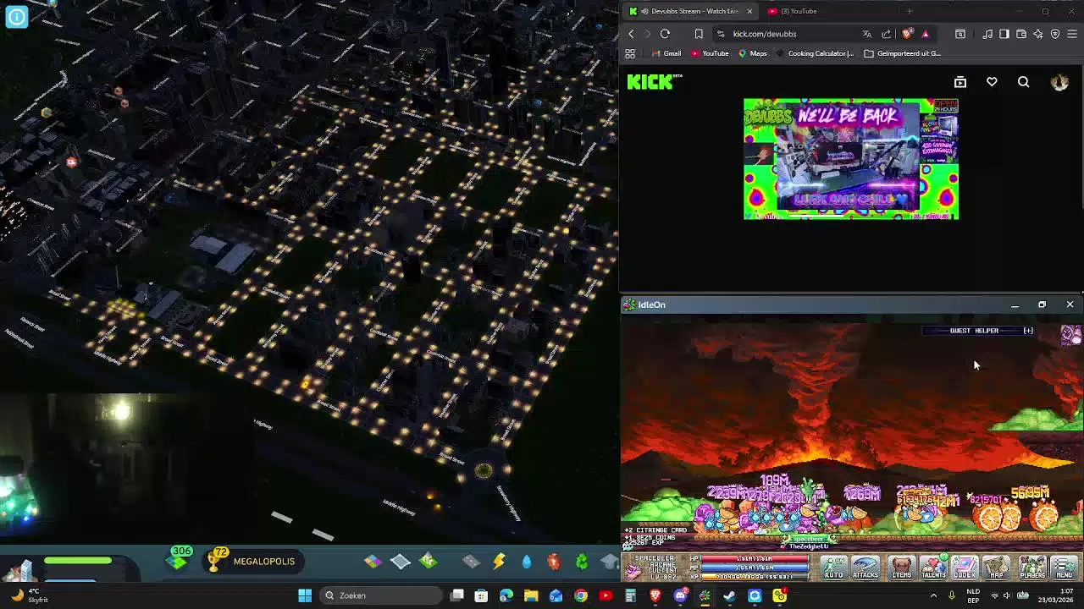Open the taskbar volume control
The image size is (1084, 609).
pos(1007,595)
